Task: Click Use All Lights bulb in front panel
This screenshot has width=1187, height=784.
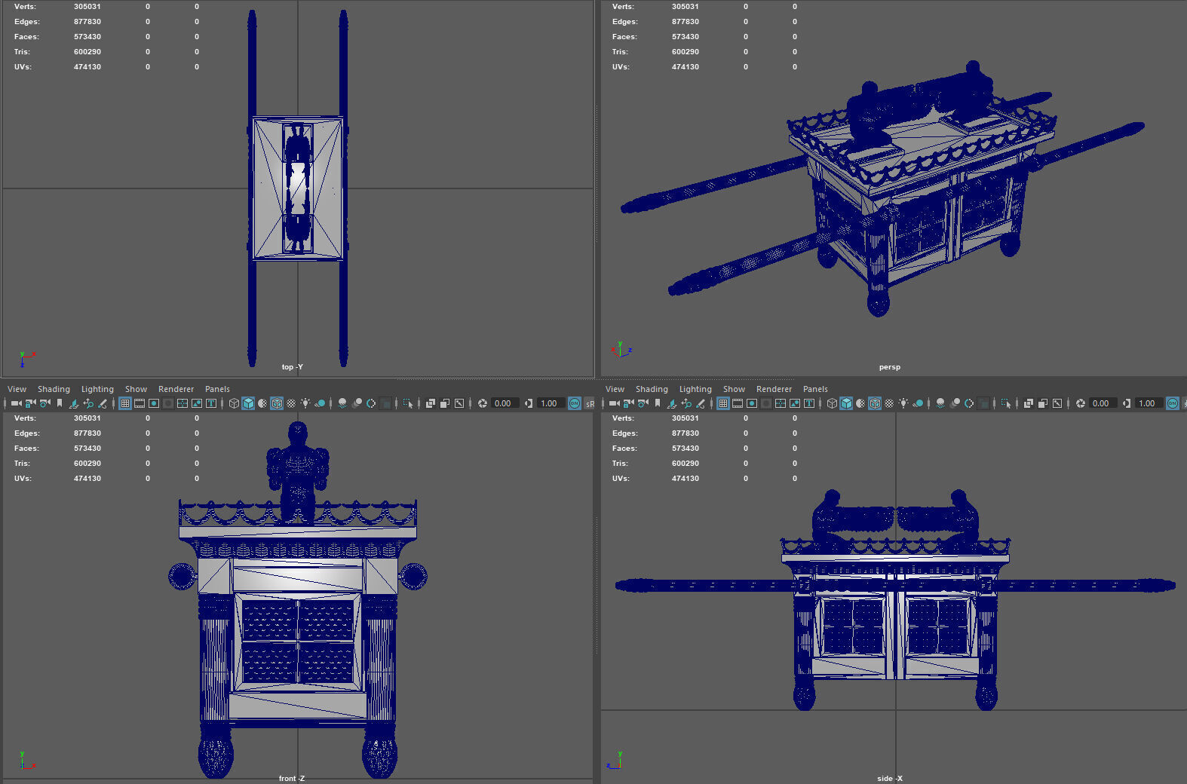Action: pos(305,403)
